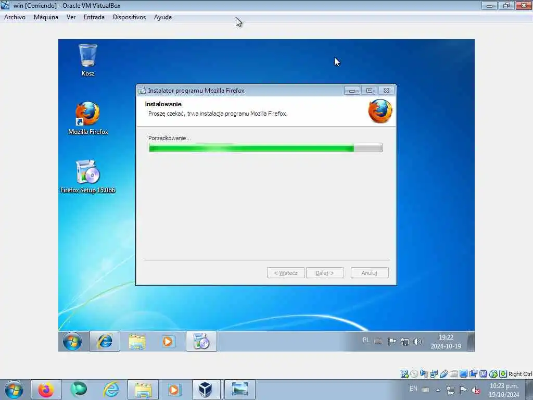Select the Firefox Setup 15.0b6 desktop icon
The height and width of the screenshot is (400, 533).
tap(87, 177)
